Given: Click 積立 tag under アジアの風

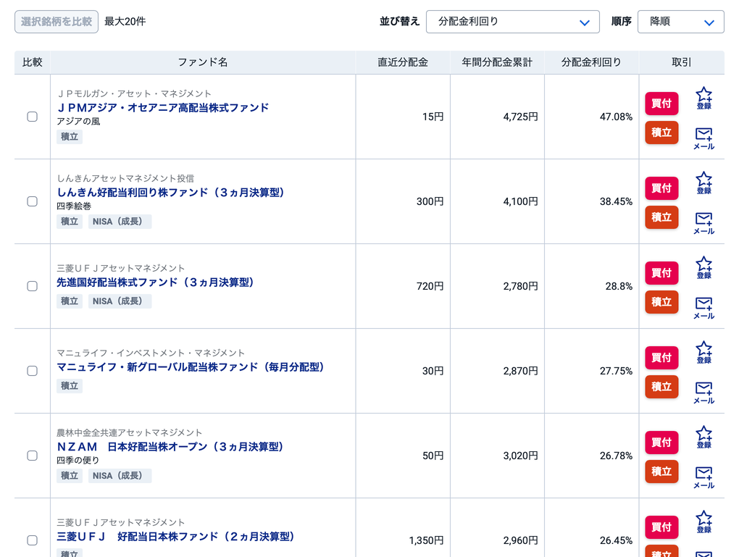Looking at the screenshot, I should (x=70, y=137).
